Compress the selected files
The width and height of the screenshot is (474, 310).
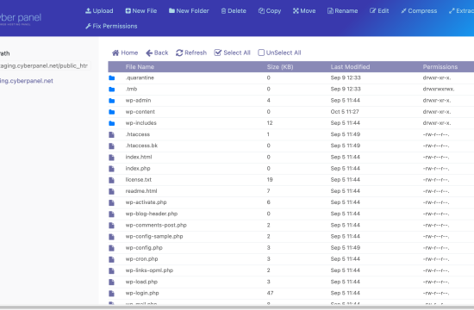pyautogui.click(x=419, y=11)
